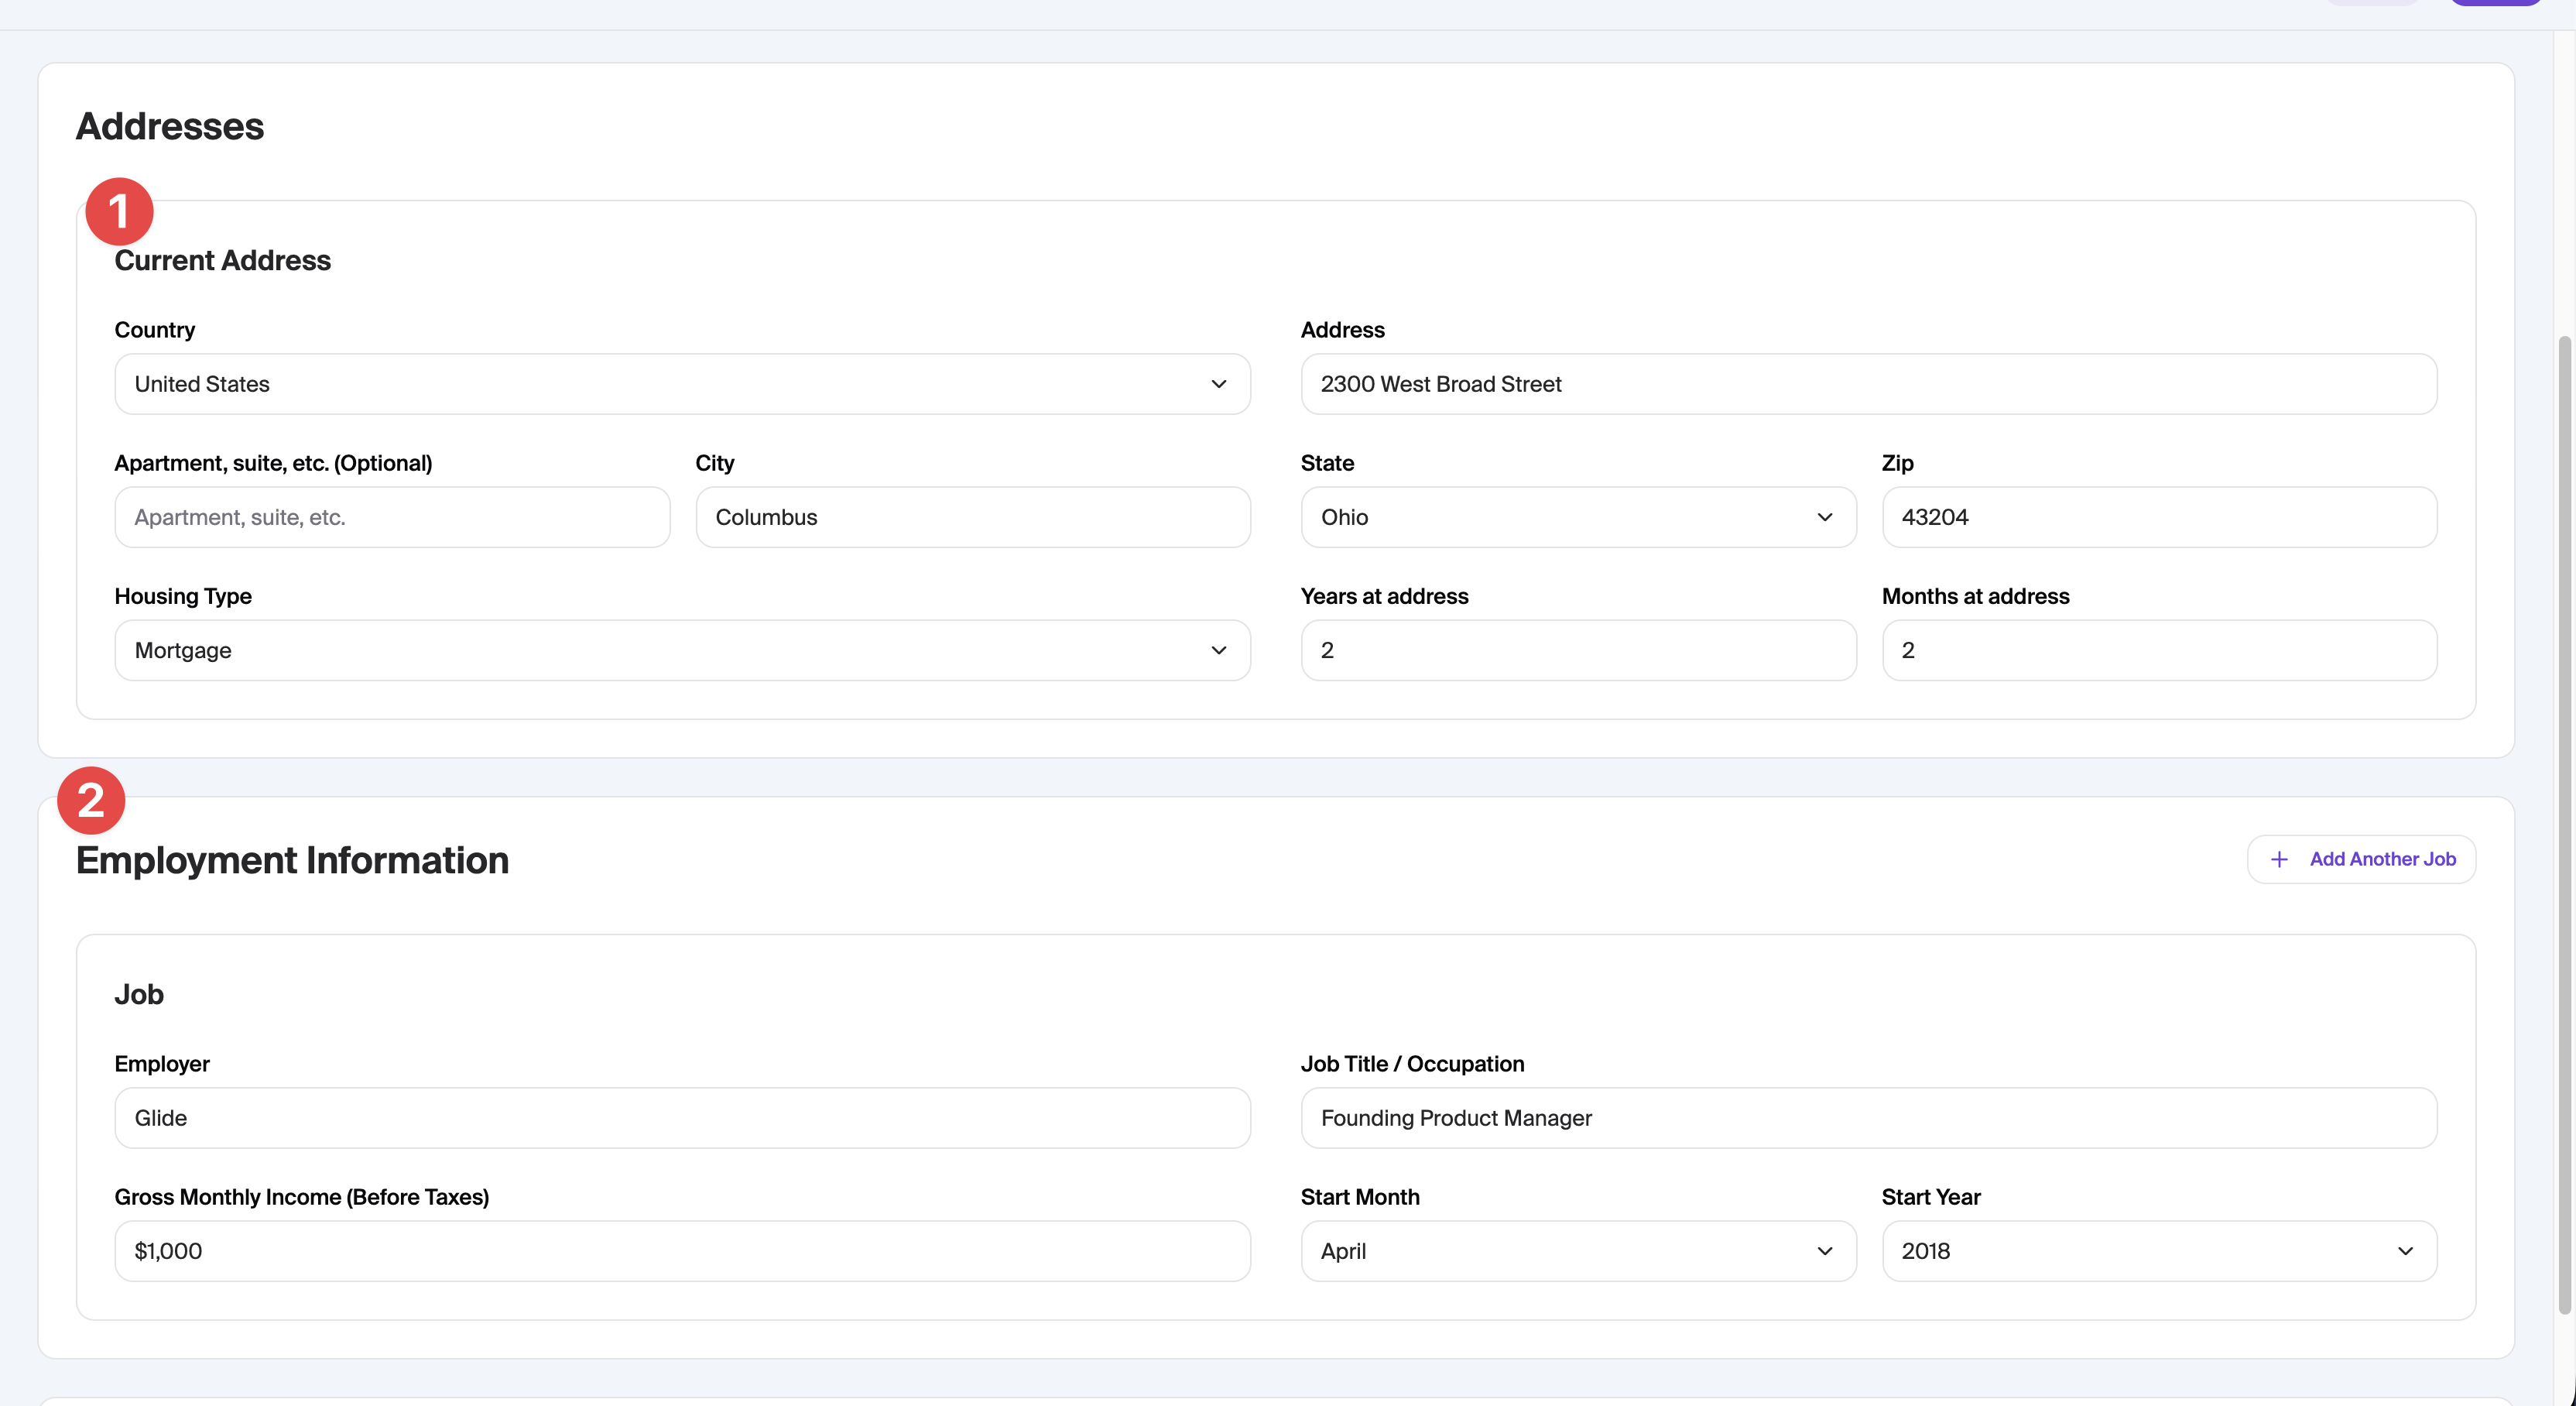This screenshot has height=1406, width=2576.
Task: Click the Months at address field
Action: [2159, 650]
